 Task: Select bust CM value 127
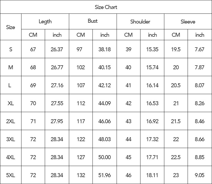click(81, 157)
